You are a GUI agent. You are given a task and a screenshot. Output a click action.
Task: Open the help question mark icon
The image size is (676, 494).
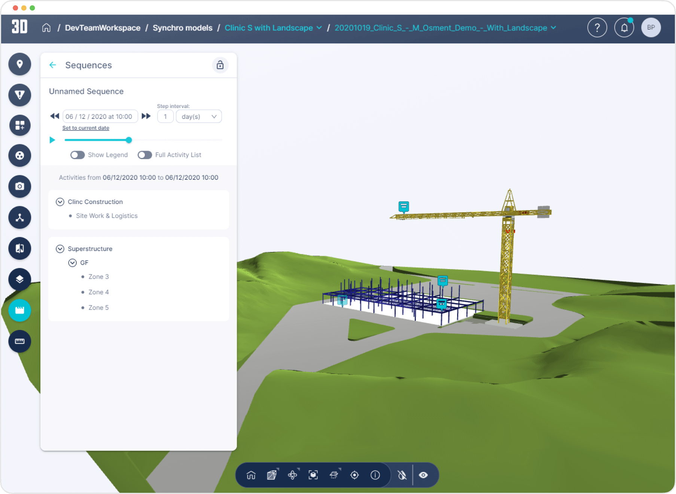click(597, 28)
